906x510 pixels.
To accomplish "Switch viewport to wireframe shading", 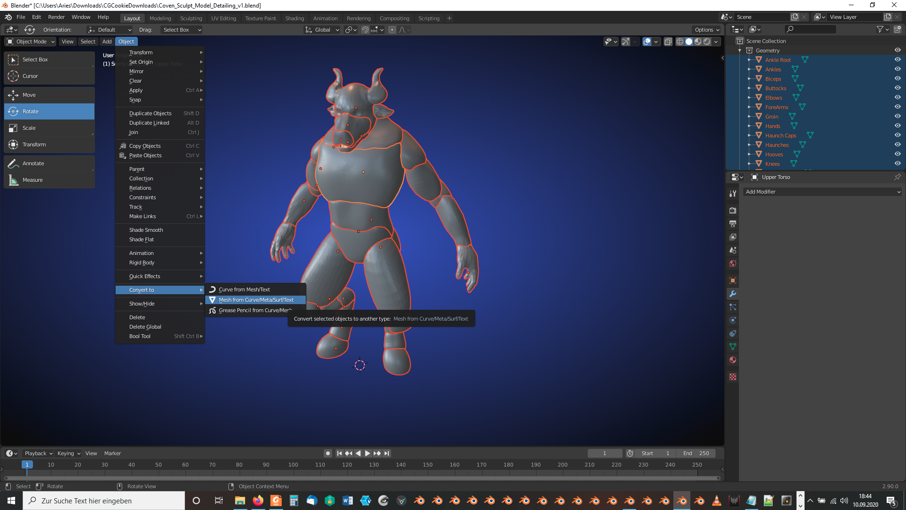I will click(x=680, y=42).
